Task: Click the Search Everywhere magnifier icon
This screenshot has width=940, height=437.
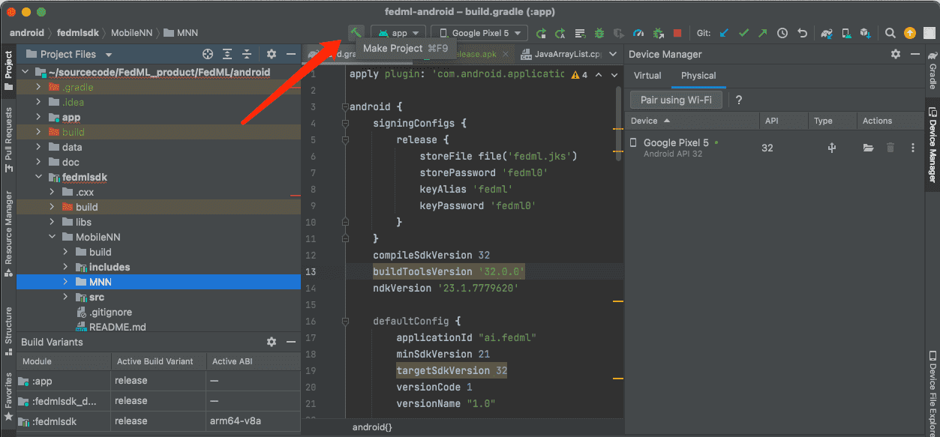Action: [890, 33]
